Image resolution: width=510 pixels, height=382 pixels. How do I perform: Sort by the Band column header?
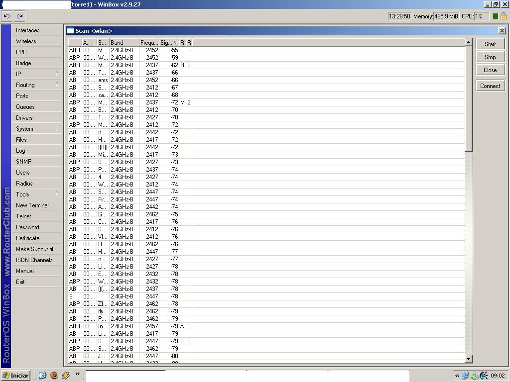(124, 43)
